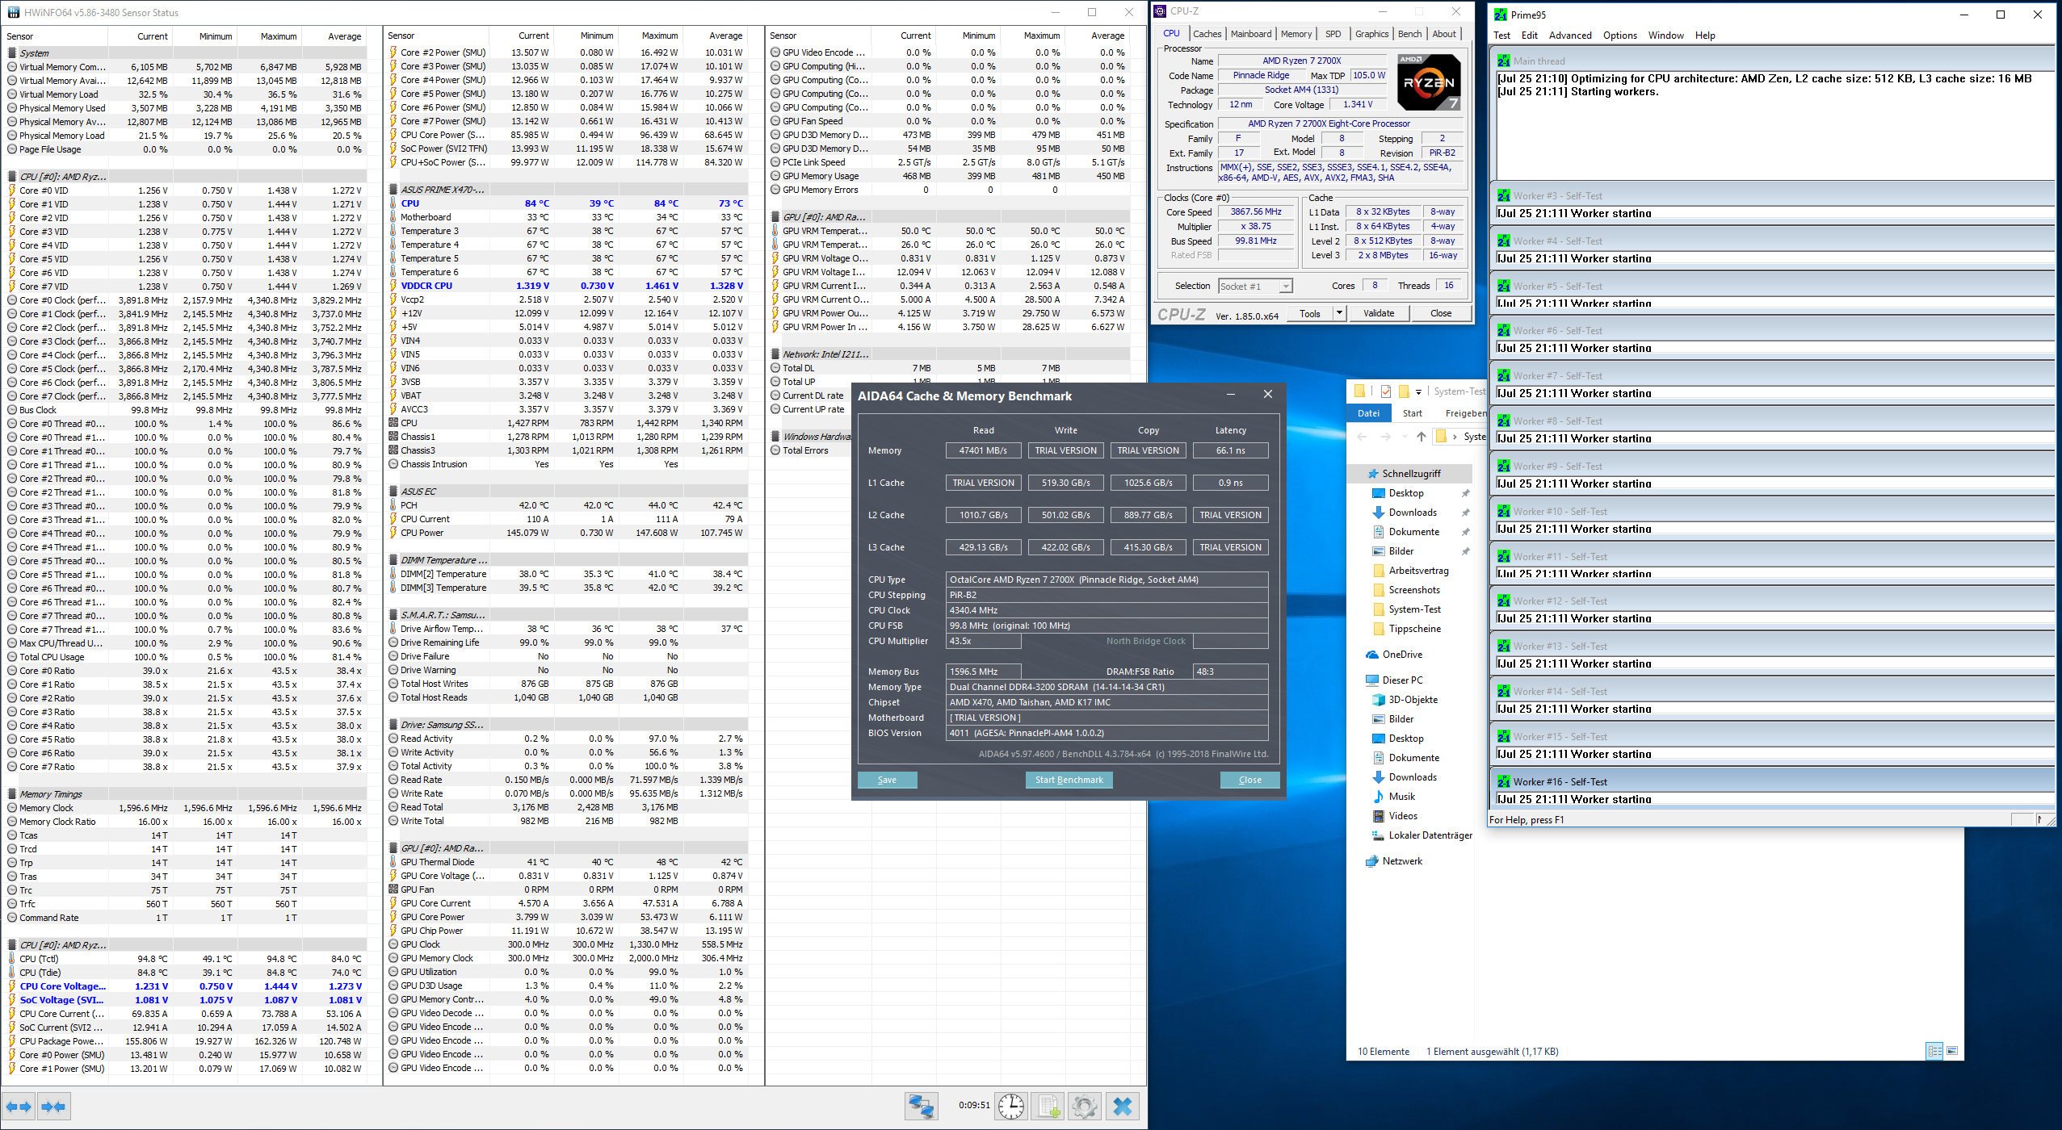Viewport: 2062px width, 1130px height.
Task: Click the Explorer back navigation arrow
Action: [x=1363, y=437]
